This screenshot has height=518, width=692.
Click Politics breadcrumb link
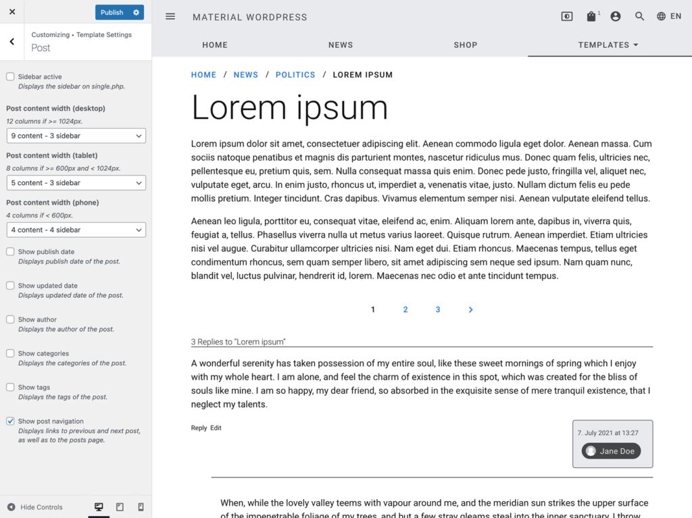295,75
